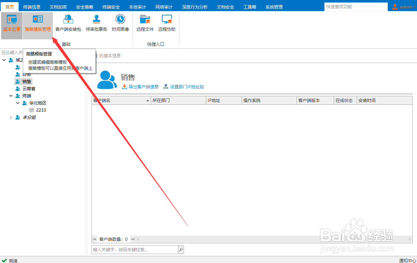This screenshot has width=417, height=263.
Task: Click the 未分组 group icon
Action: point(18,117)
